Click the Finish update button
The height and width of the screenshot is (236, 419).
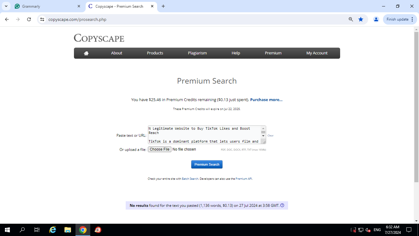[400, 19]
